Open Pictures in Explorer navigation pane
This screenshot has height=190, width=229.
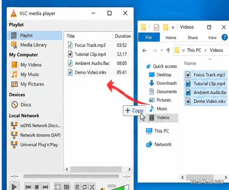click(x=160, y=100)
